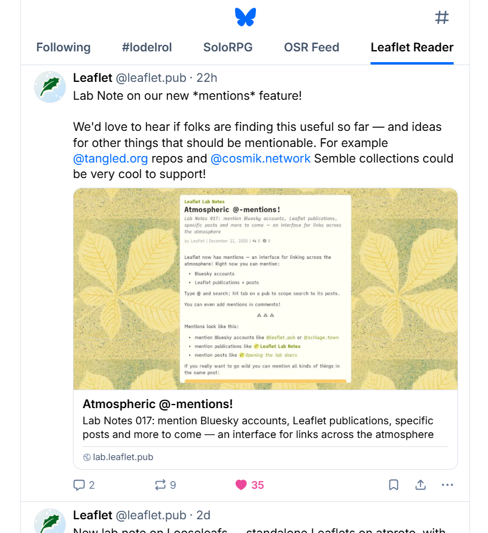The width and height of the screenshot is (488, 533).
Task: Visit the lab.leaflet.pub link card domain
Action: pyautogui.click(x=123, y=457)
